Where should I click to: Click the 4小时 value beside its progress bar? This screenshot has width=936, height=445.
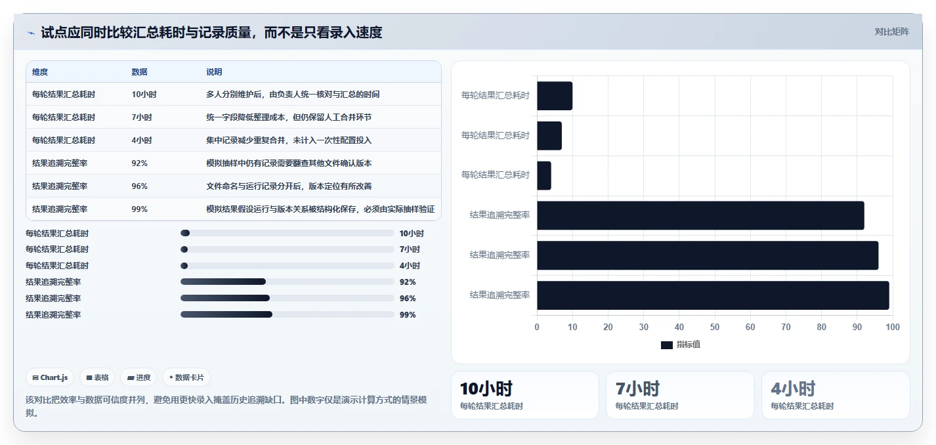point(410,265)
